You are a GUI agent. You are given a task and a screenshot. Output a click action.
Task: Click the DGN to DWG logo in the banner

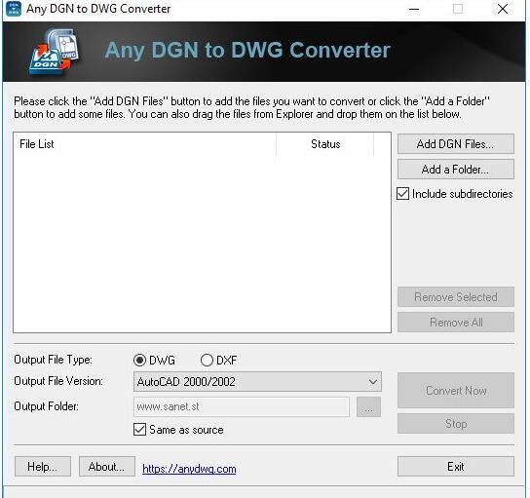click(55, 52)
